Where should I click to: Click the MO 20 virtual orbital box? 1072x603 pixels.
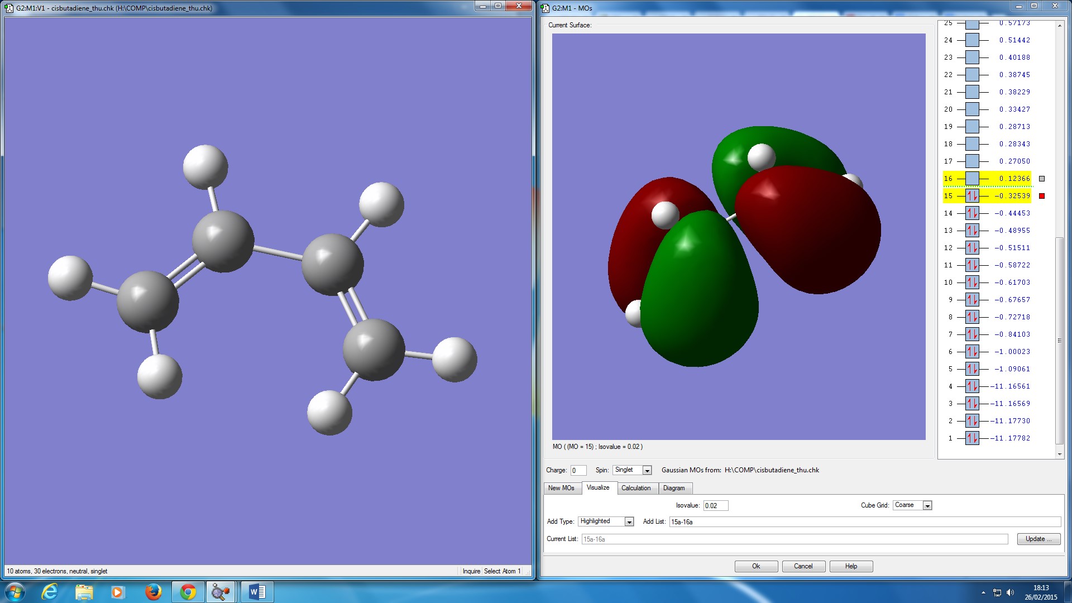pyautogui.click(x=972, y=109)
